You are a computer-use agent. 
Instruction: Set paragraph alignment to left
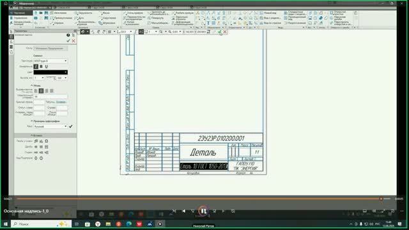pos(36,91)
